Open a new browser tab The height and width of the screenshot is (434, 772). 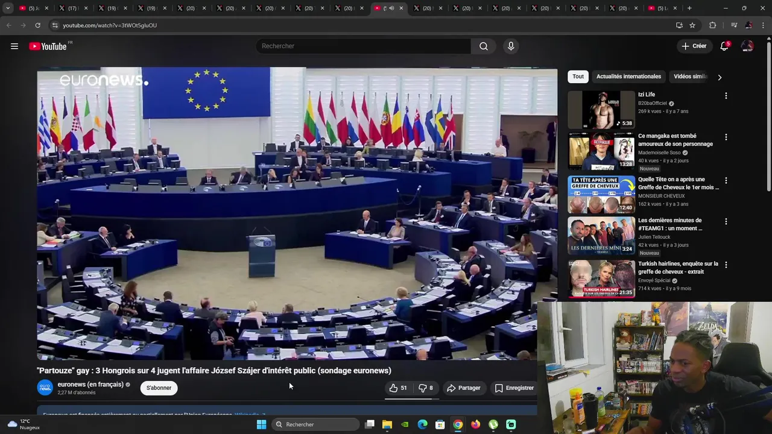(x=689, y=8)
